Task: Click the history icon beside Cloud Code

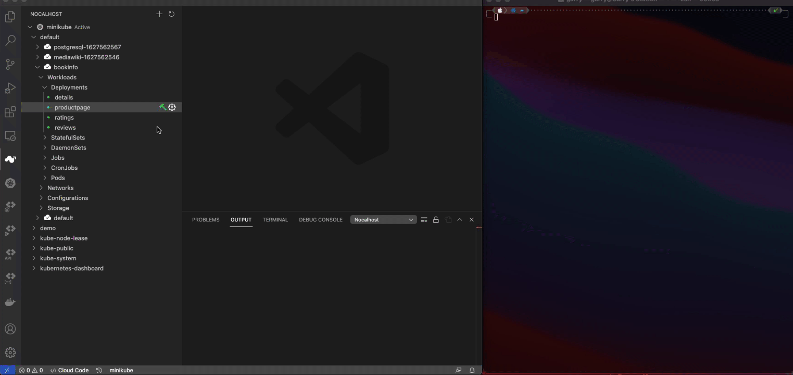Action: (99, 370)
